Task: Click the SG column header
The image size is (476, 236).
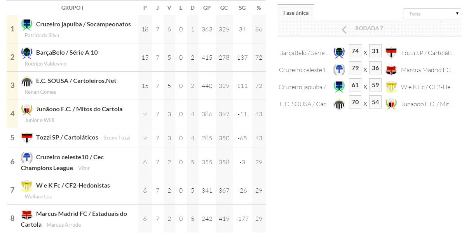Action: (242, 8)
